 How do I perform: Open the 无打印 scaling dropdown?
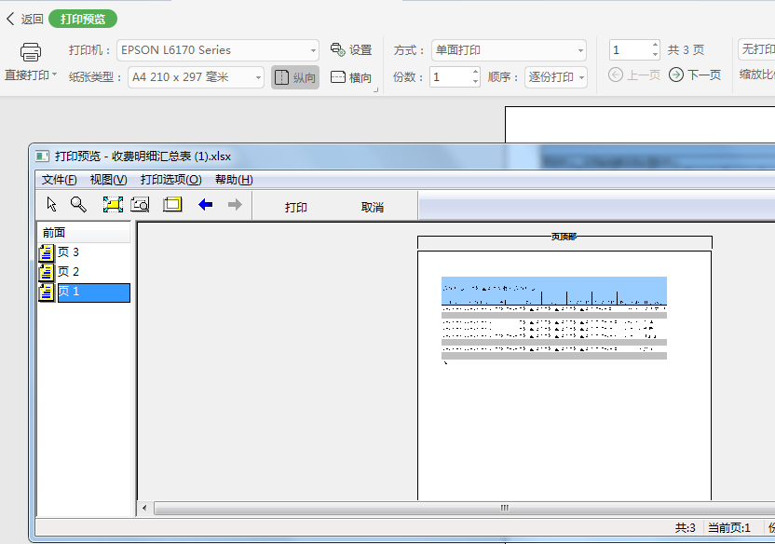[756, 49]
